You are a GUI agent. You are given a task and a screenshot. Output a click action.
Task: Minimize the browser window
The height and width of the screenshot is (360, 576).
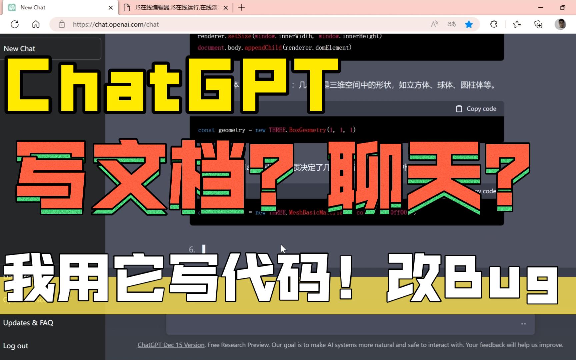point(541,8)
